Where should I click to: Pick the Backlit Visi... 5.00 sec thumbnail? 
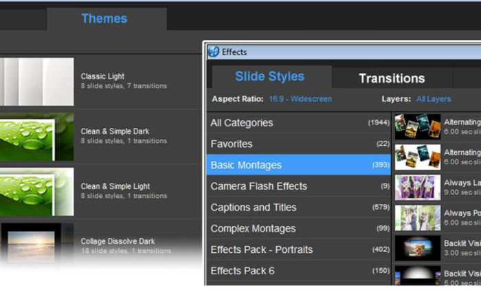pos(418,275)
